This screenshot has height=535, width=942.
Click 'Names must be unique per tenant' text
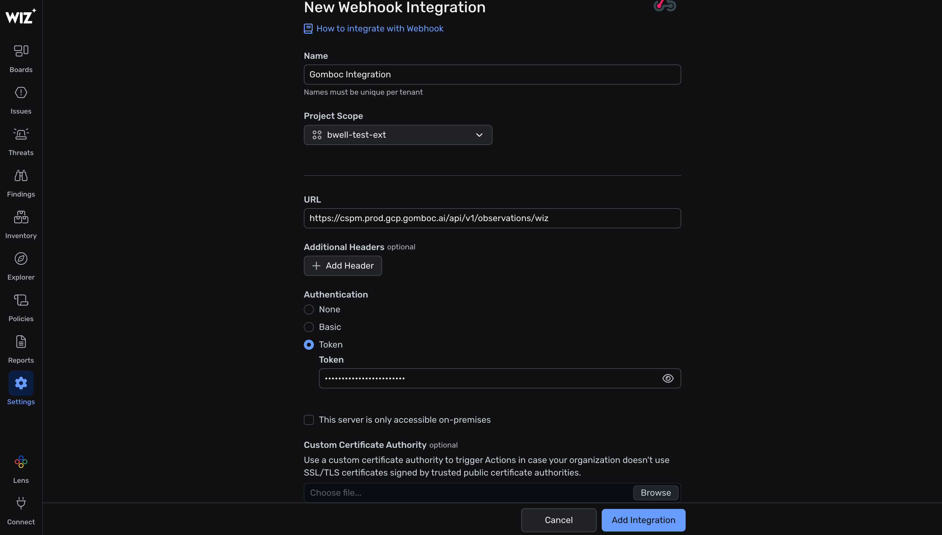click(363, 92)
